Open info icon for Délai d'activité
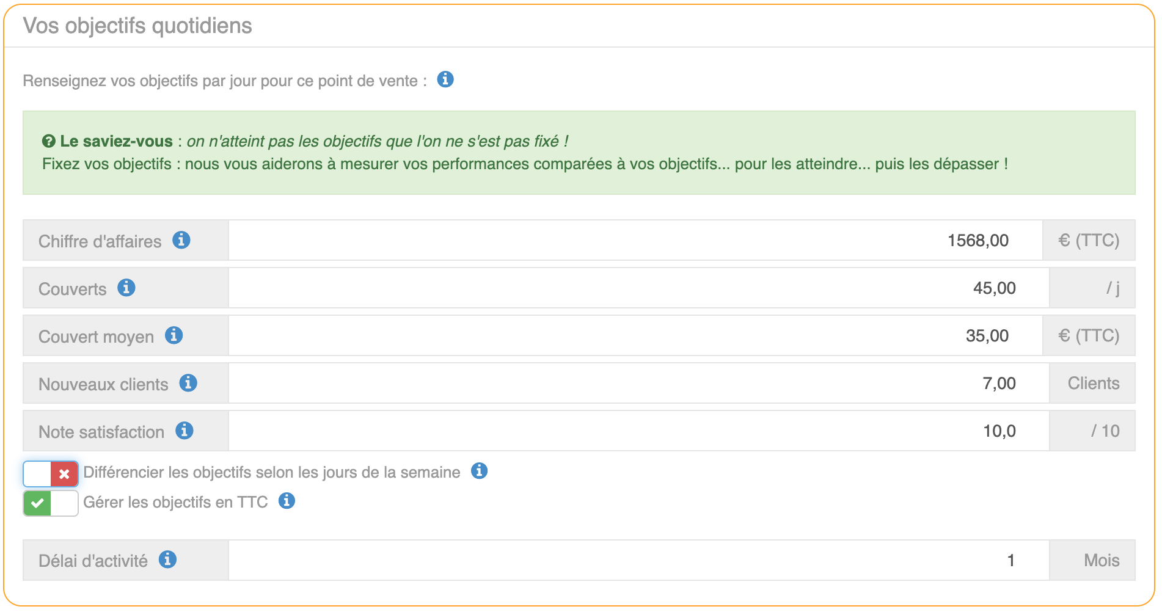Viewport: 1162px width, 612px height. pos(167,559)
